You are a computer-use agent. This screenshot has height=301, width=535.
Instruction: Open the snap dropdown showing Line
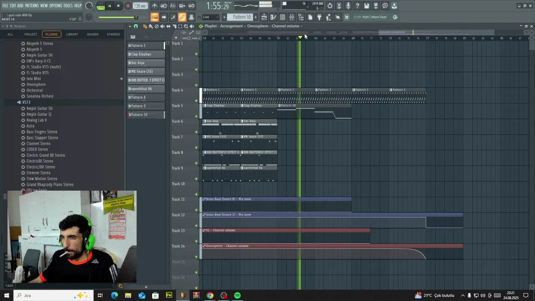click(211, 17)
